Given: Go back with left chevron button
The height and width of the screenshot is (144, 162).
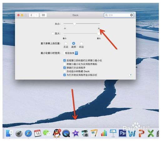Looking at the screenshot, I should [x=31, y=15].
